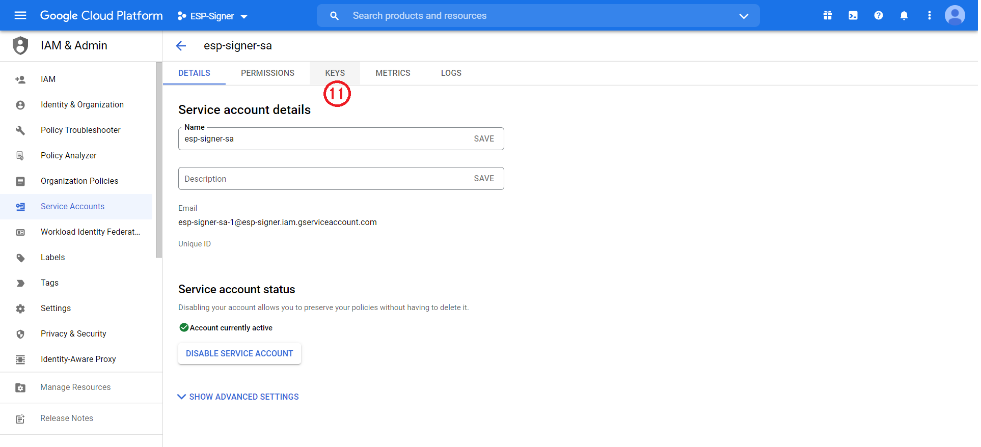Click the Tags chevron icon
The height and width of the screenshot is (447, 981).
tap(20, 283)
